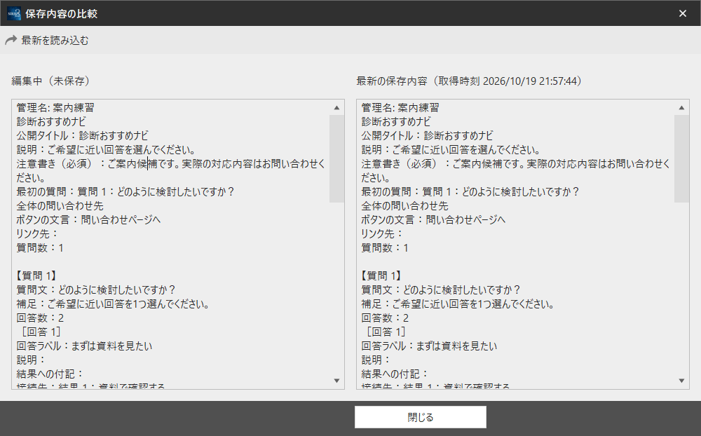Click ［回答 1］ in the 最新の保存内容 panel
Viewport: 701px width, 436px height.
tap(386, 332)
